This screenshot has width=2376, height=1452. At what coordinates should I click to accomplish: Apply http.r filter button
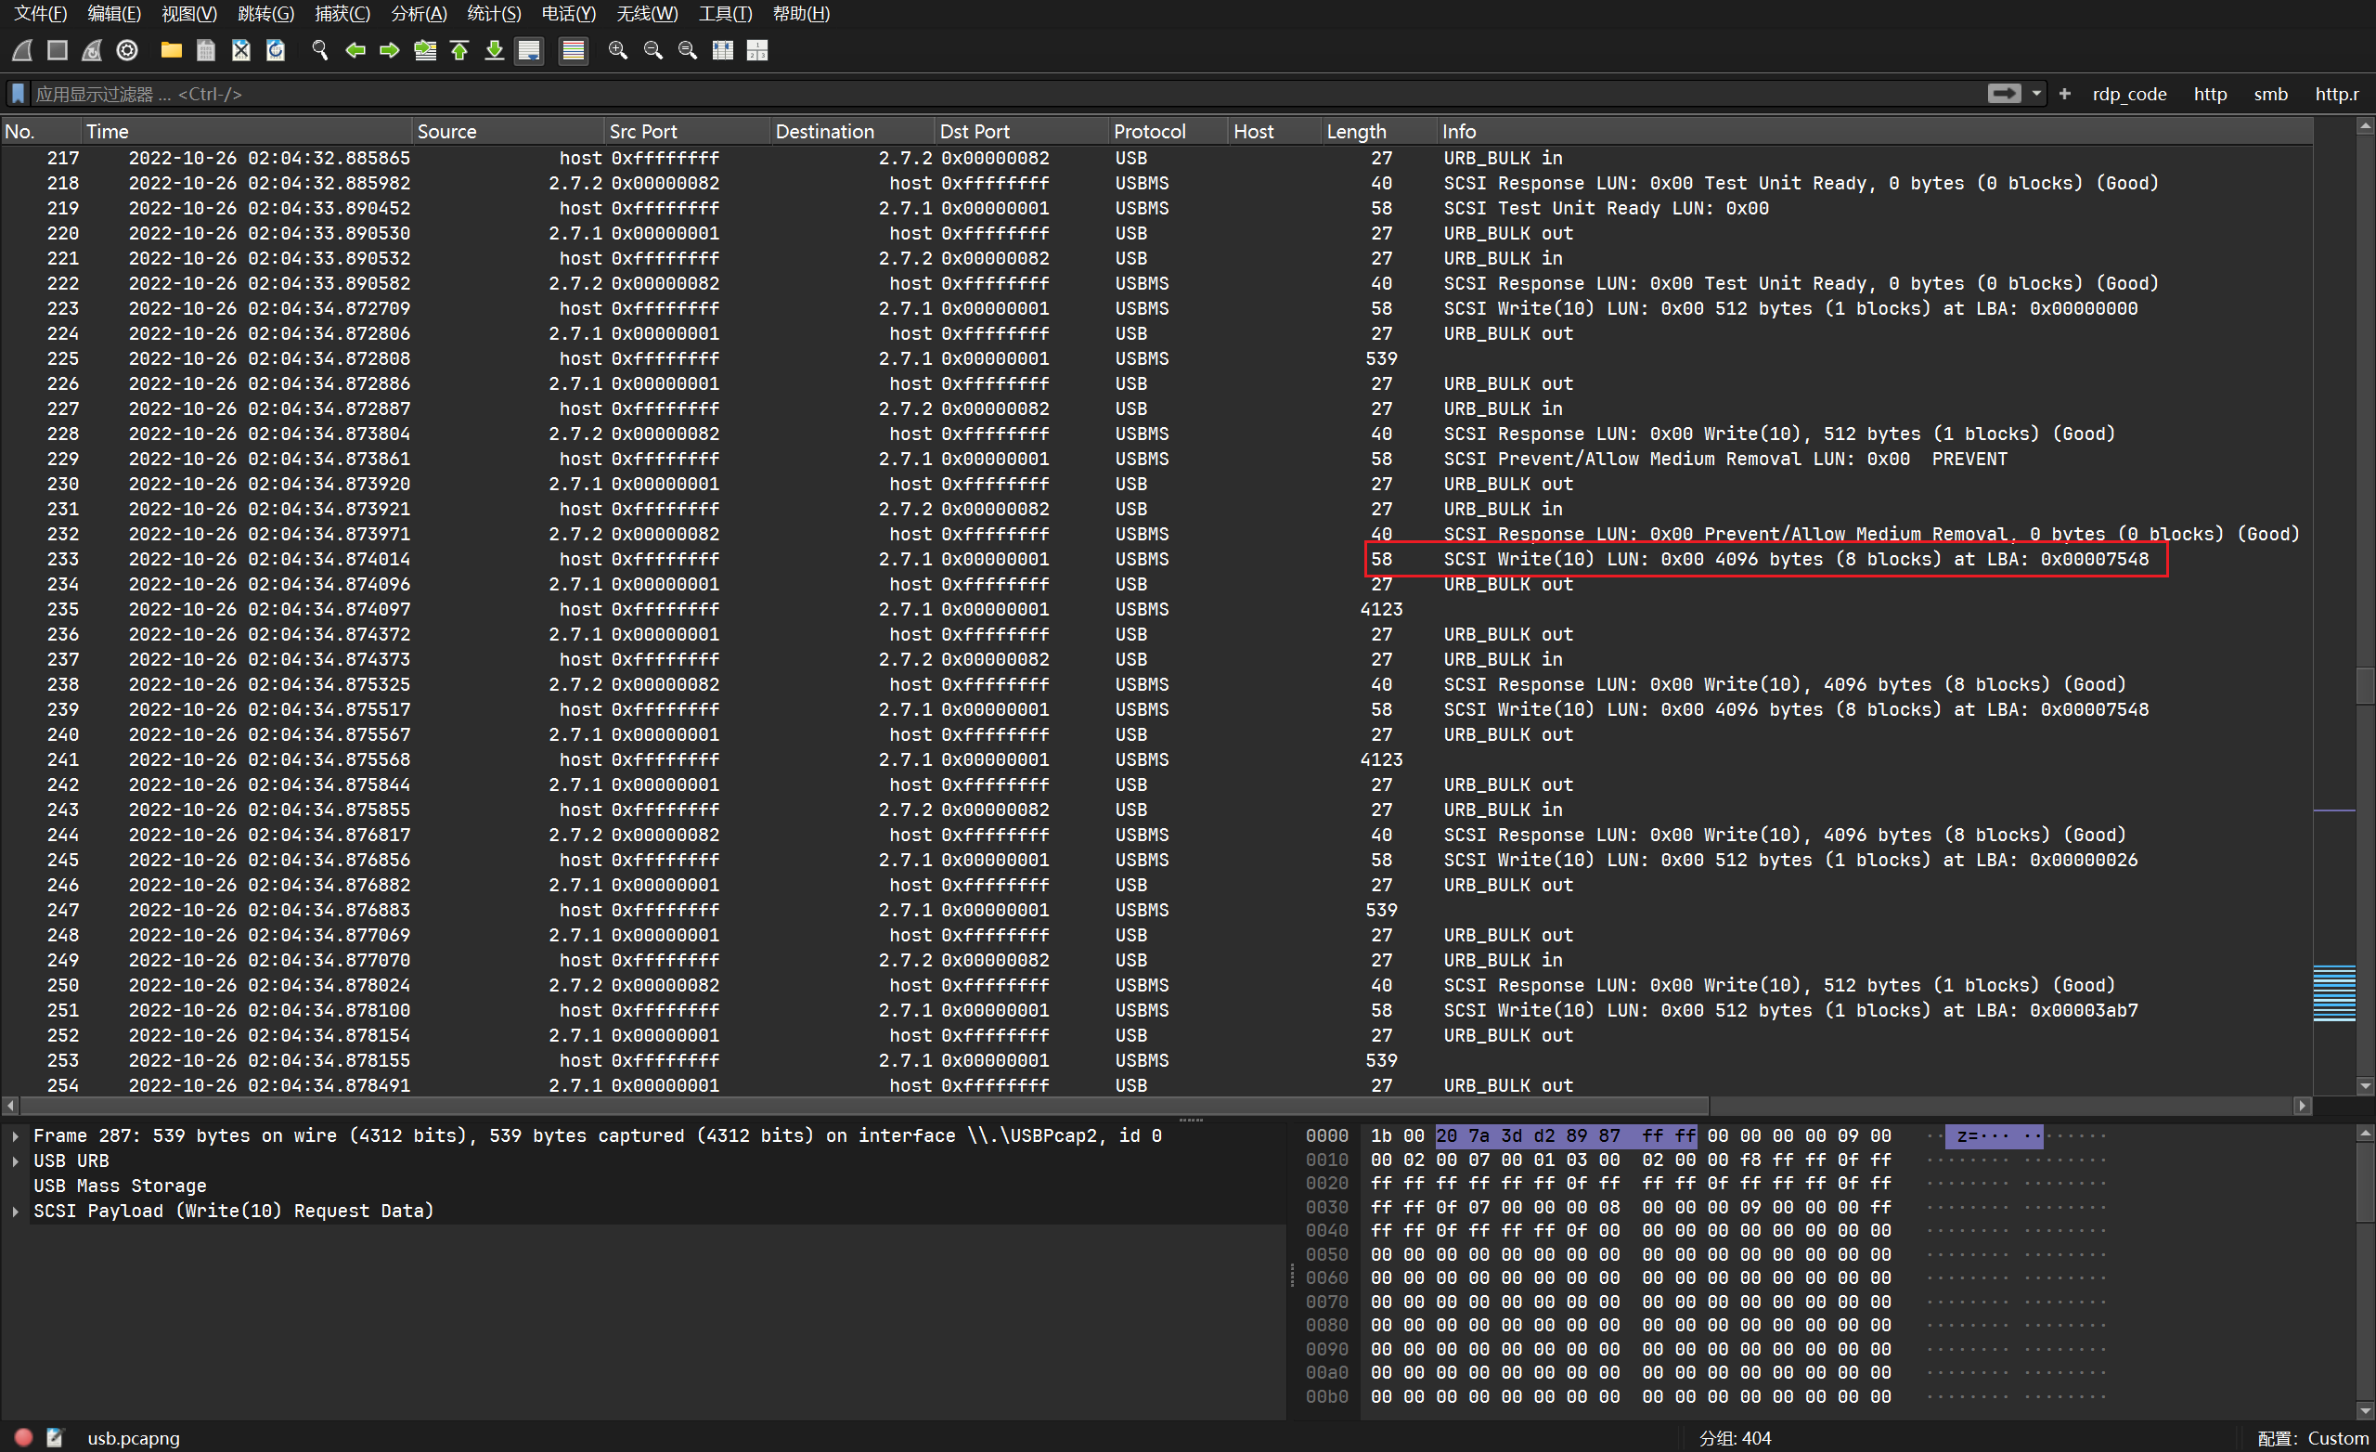2337,94
